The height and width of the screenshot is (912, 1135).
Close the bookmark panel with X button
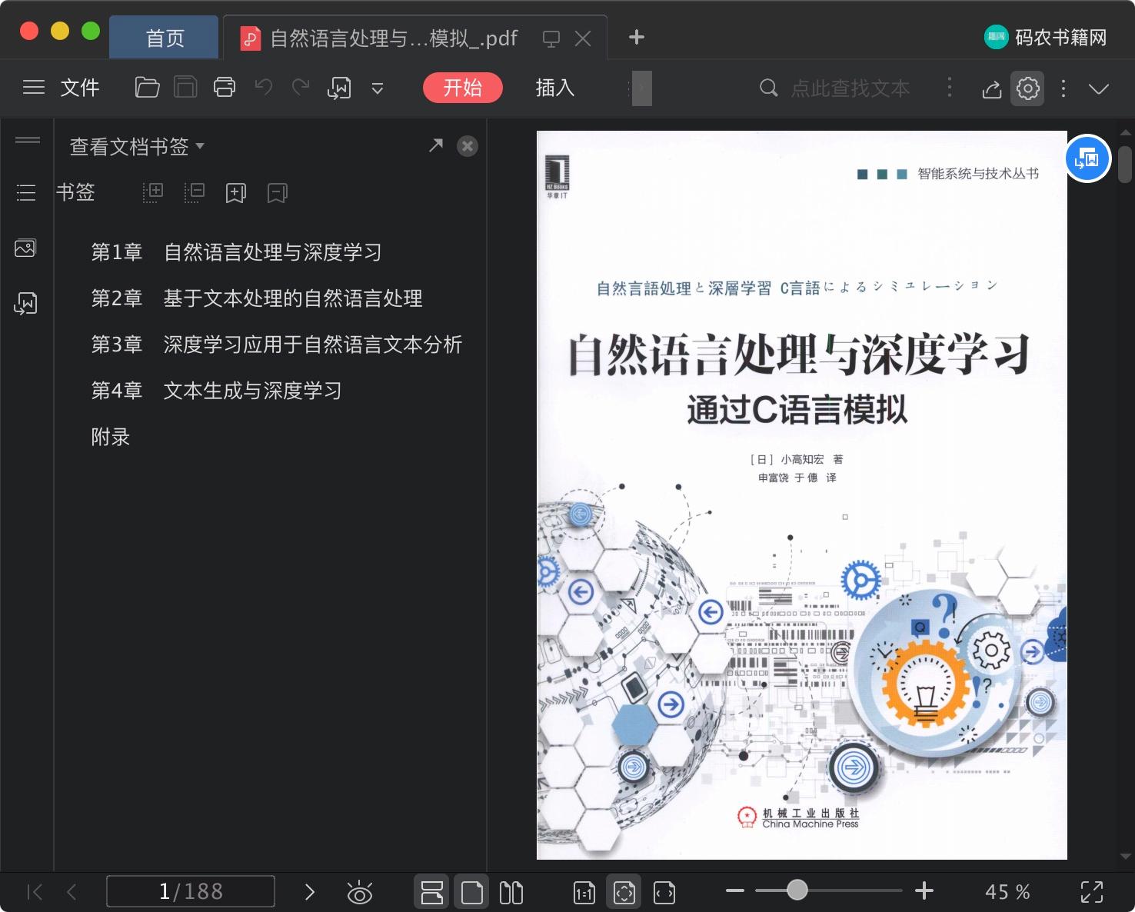coord(468,146)
